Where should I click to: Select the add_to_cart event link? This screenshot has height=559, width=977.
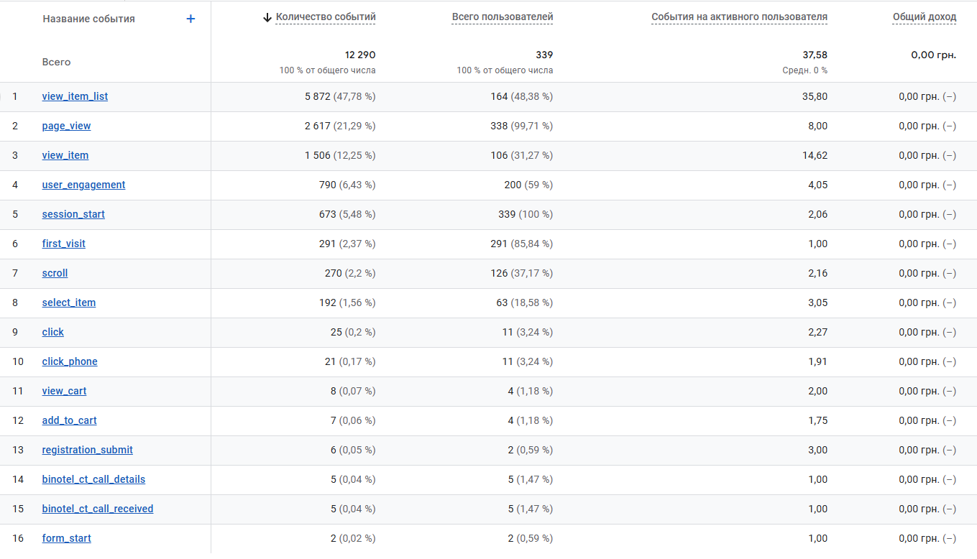[69, 420]
